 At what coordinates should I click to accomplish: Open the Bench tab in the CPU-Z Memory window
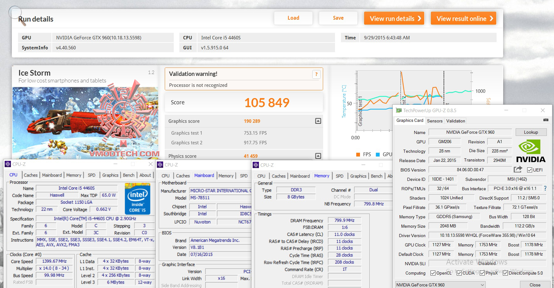click(x=377, y=176)
